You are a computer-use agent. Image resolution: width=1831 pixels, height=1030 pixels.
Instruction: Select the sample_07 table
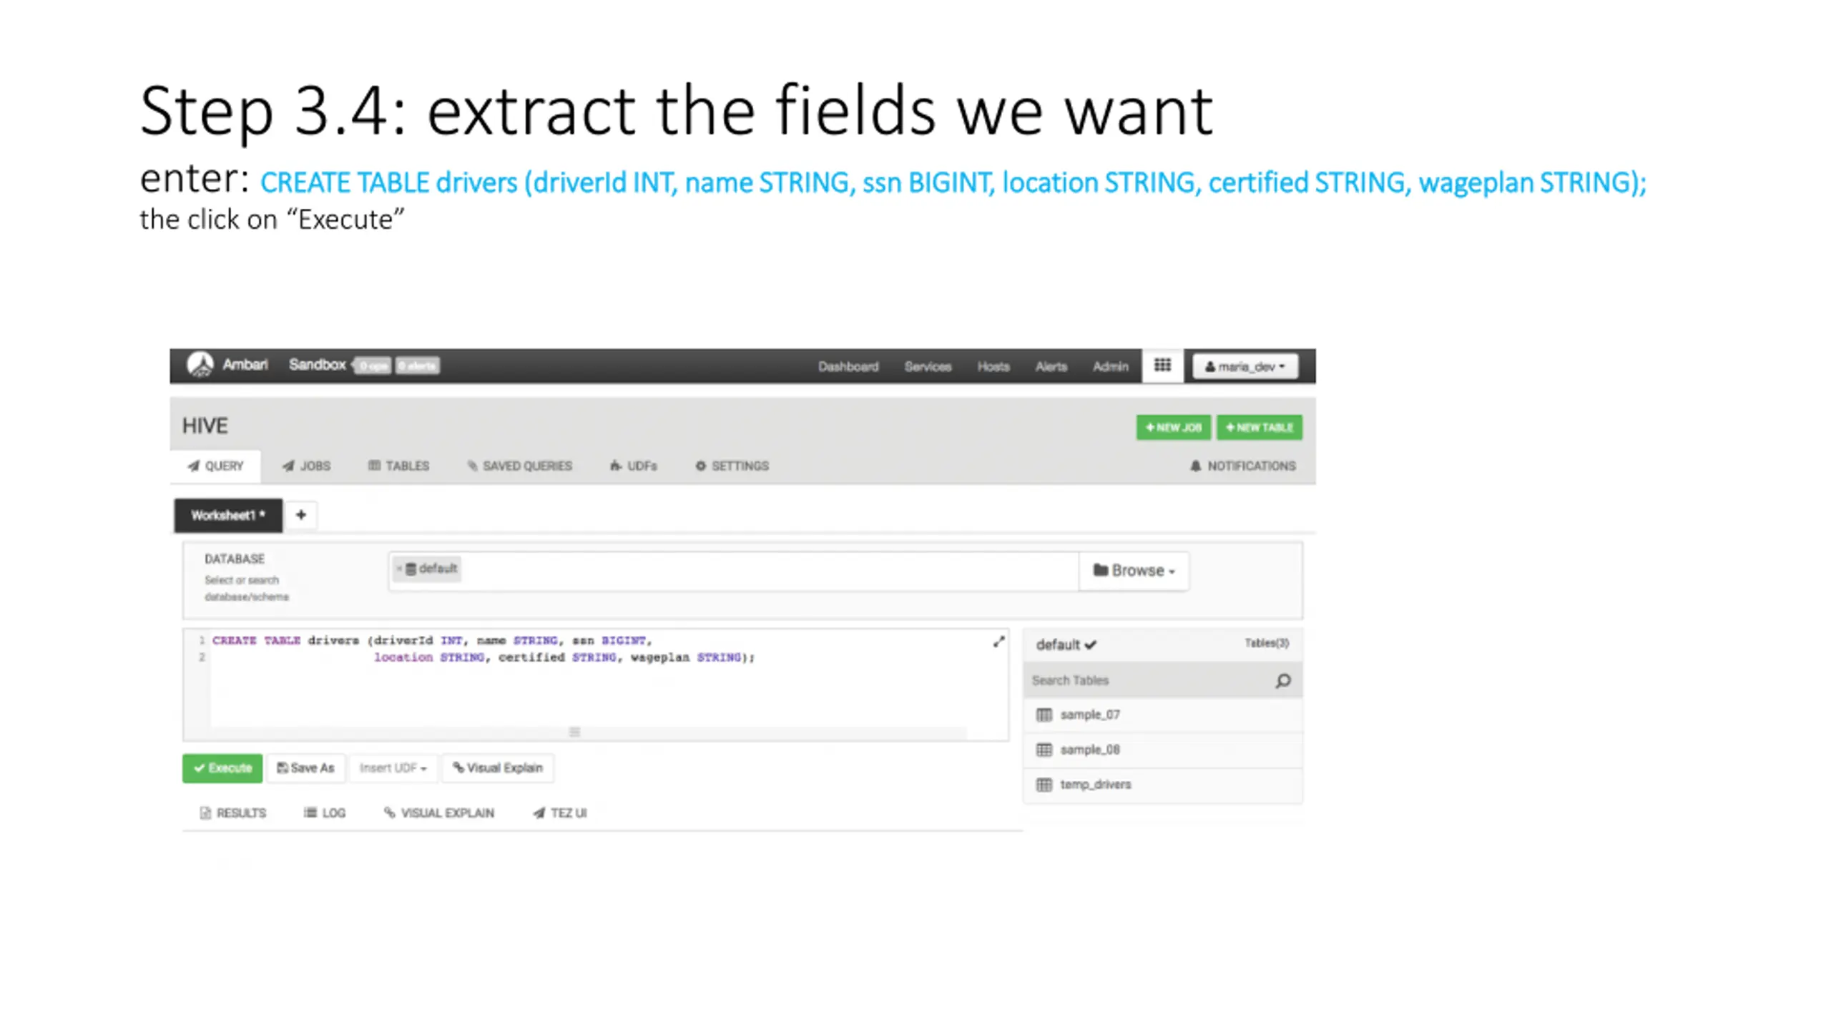click(x=1162, y=715)
